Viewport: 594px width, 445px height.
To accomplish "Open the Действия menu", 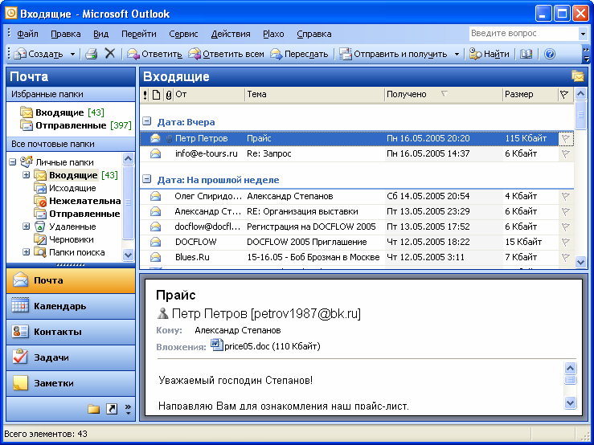I will [231, 34].
